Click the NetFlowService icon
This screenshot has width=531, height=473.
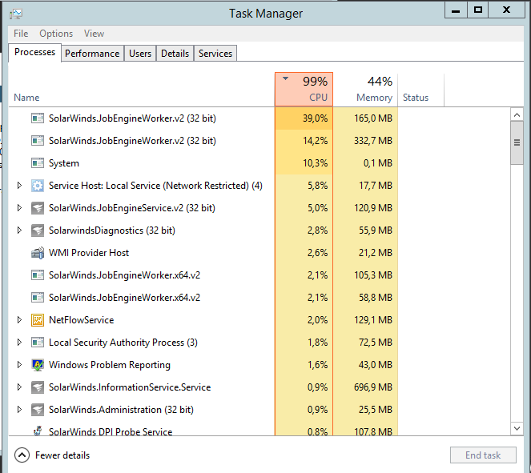38,320
